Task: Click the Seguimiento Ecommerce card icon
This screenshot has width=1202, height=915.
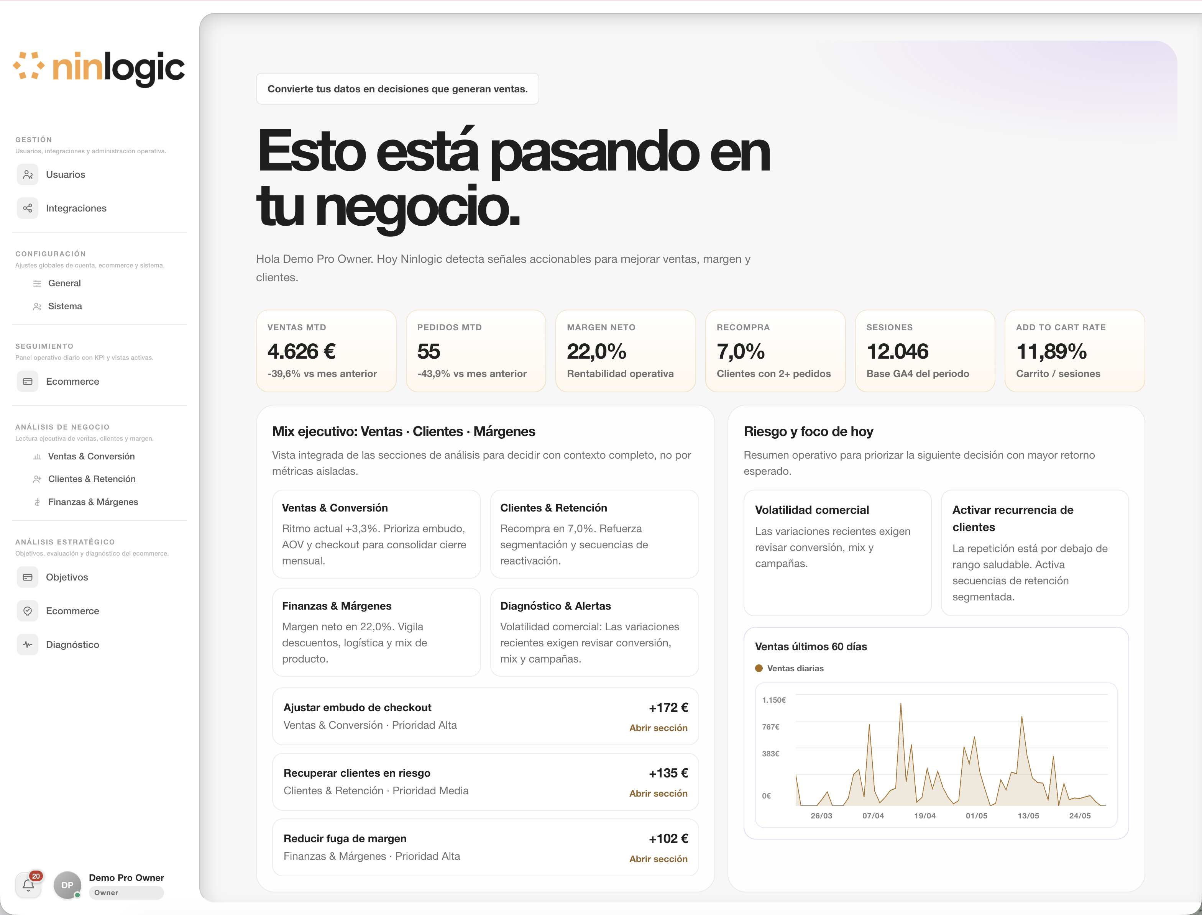Action: click(28, 382)
